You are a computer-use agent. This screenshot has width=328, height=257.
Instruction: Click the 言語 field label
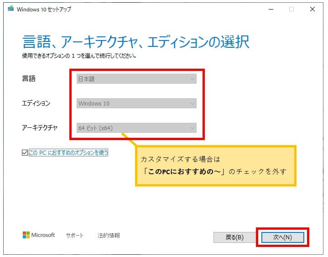(x=29, y=79)
